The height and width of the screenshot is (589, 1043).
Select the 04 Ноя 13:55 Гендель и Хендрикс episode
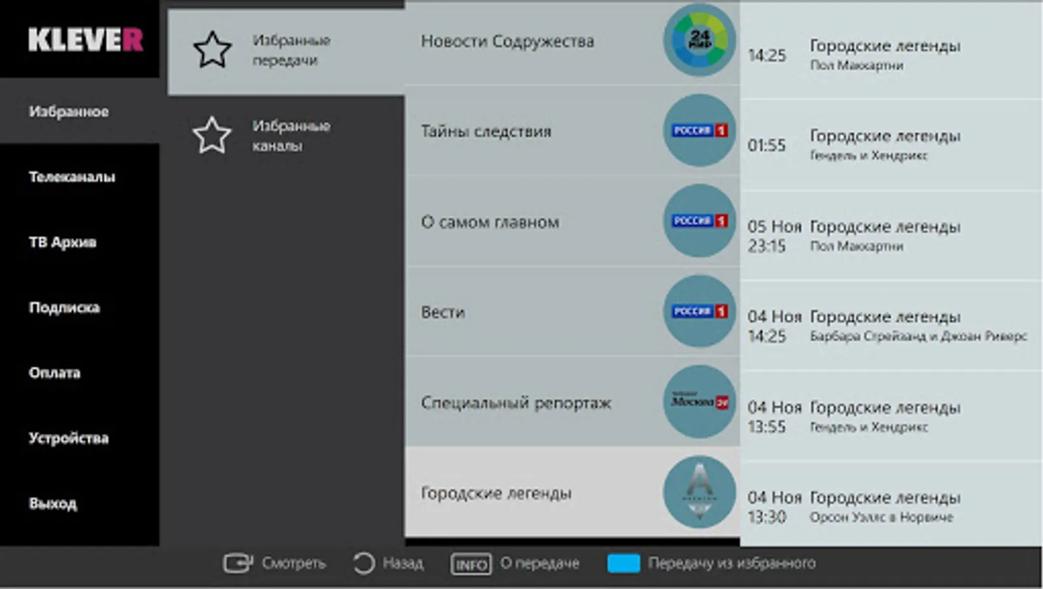point(891,416)
